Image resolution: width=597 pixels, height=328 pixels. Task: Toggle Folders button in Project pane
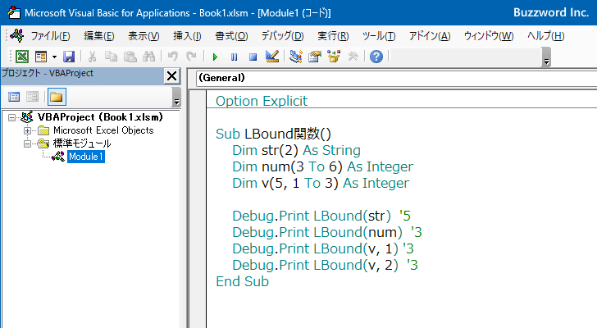click(57, 97)
